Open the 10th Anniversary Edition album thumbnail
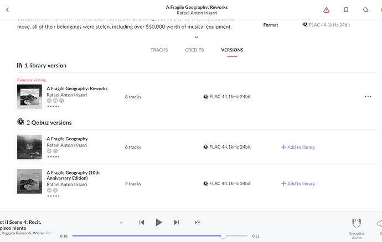Viewport: 382px width, 242px height. [29, 182]
